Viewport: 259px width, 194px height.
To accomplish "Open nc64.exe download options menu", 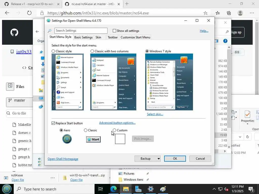I will [x=53, y=178].
